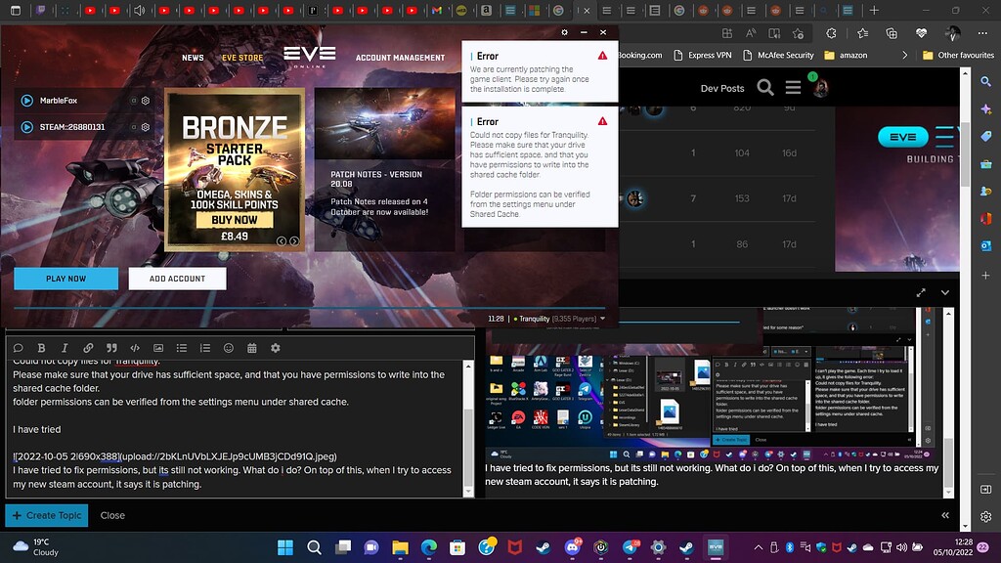
Task: Submit the post with Create Topic
Action: pyautogui.click(x=46, y=515)
